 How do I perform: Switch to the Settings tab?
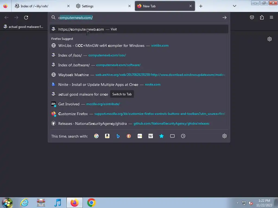pos(103,6)
